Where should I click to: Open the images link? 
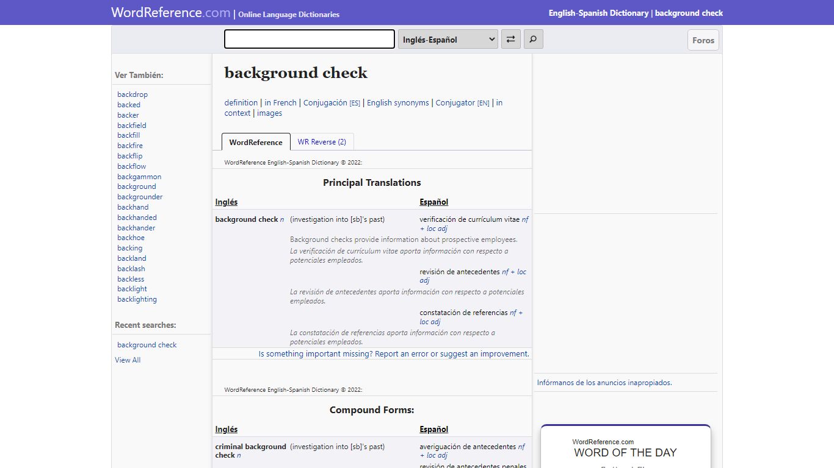point(269,113)
